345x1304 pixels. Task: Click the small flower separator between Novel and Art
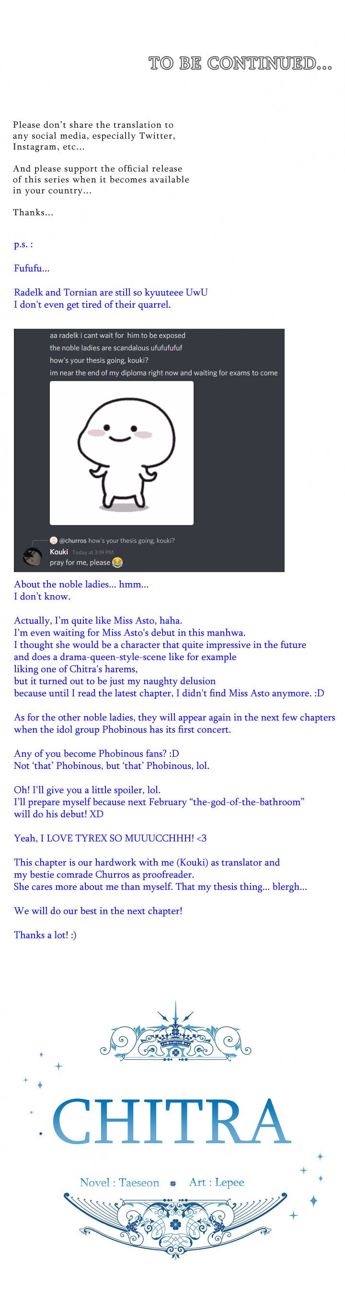click(x=173, y=1184)
